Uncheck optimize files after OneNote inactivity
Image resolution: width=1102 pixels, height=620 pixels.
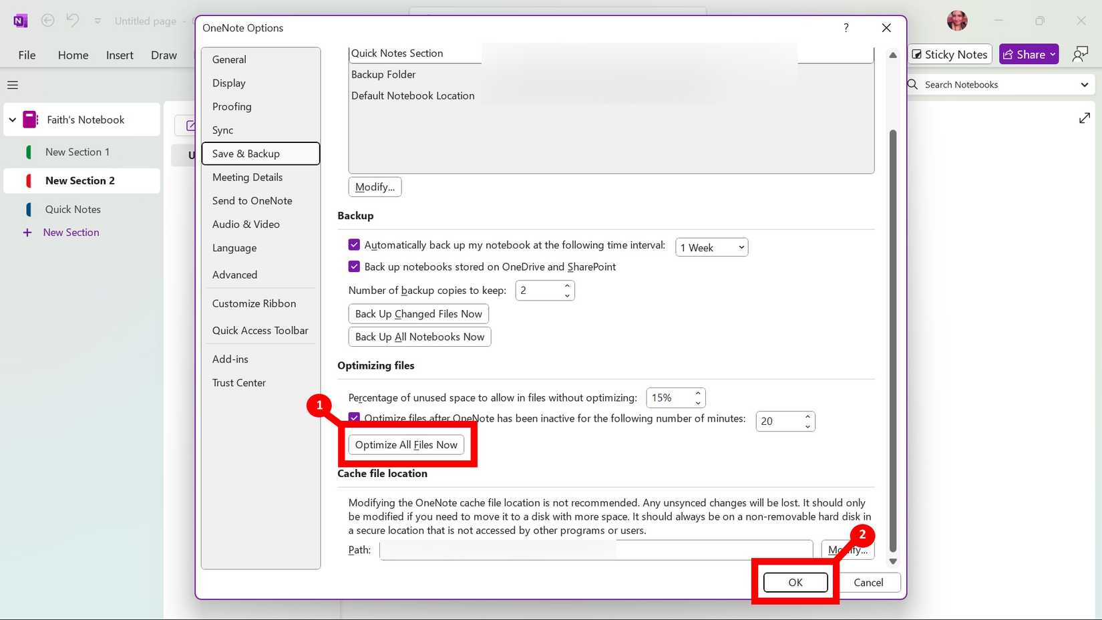(x=354, y=418)
